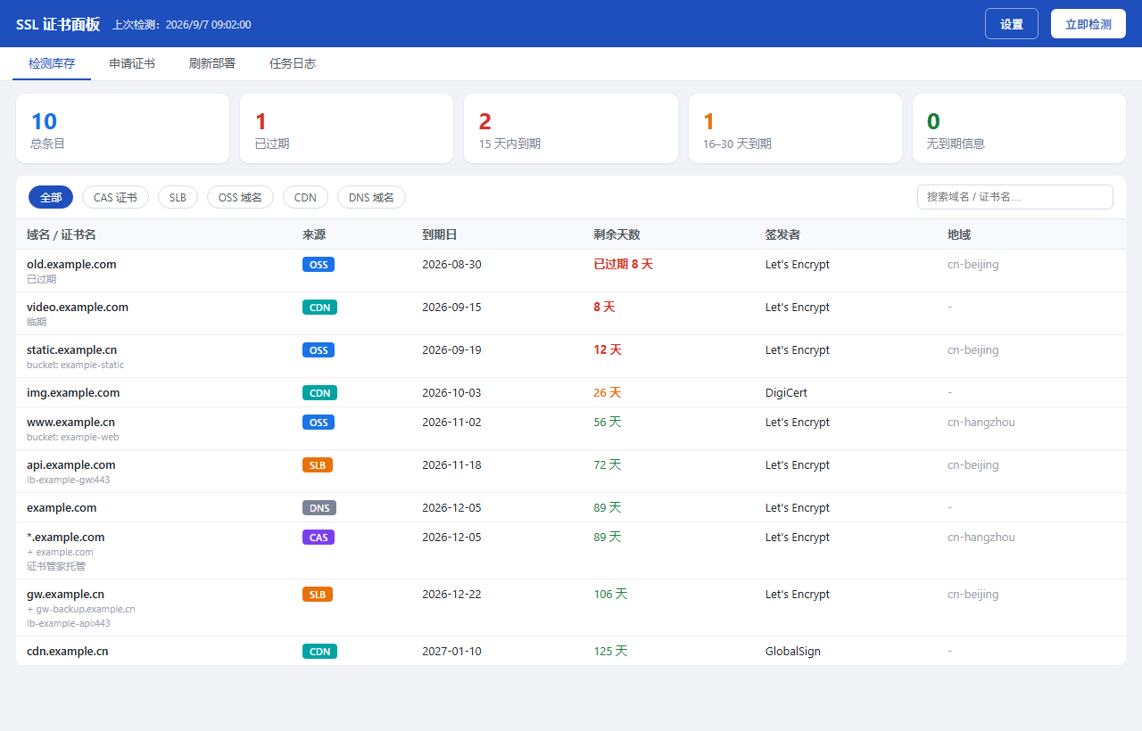The image size is (1142, 731).
Task: Filter by OSS 域名 chip
Action: (240, 197)
